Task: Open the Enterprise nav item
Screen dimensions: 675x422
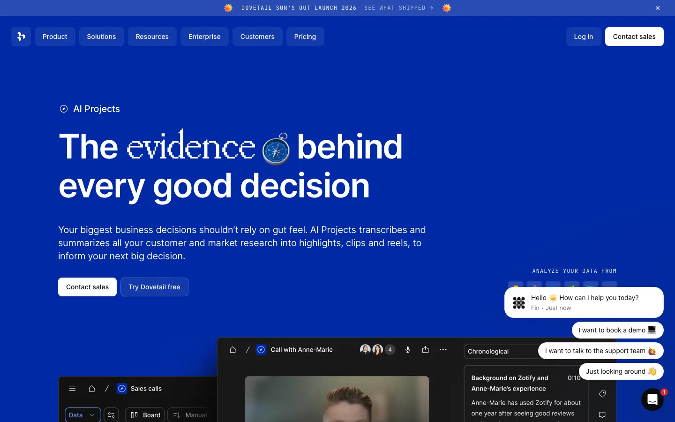Action: (204, 37)
